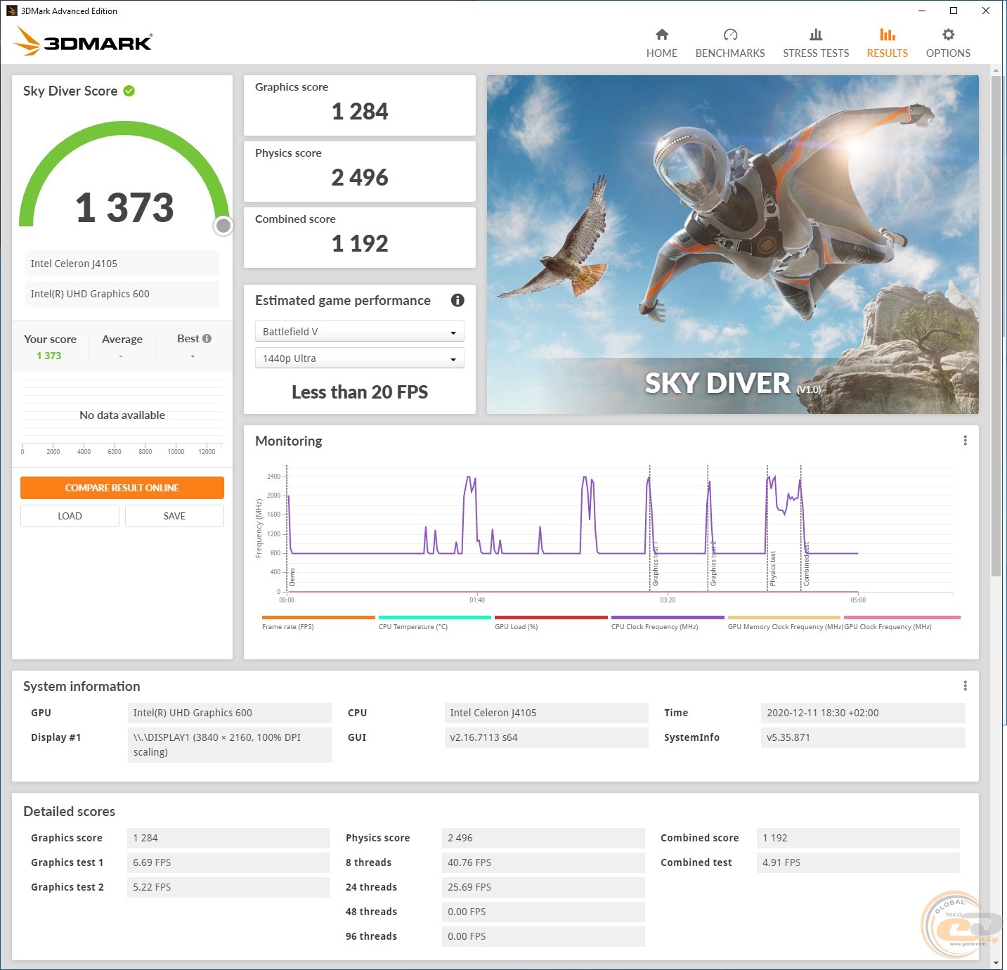1007x970 pixels.
Task: Click the 48 threads value 0.00 FPS
Action: pos(543,912)
